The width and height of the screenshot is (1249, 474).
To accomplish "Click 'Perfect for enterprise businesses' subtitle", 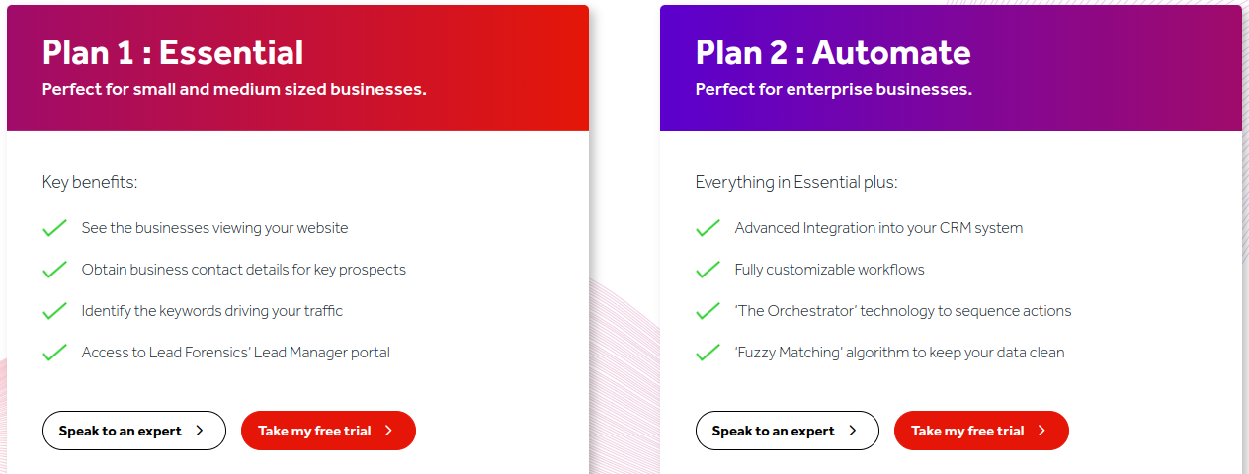I will (834, 90).
